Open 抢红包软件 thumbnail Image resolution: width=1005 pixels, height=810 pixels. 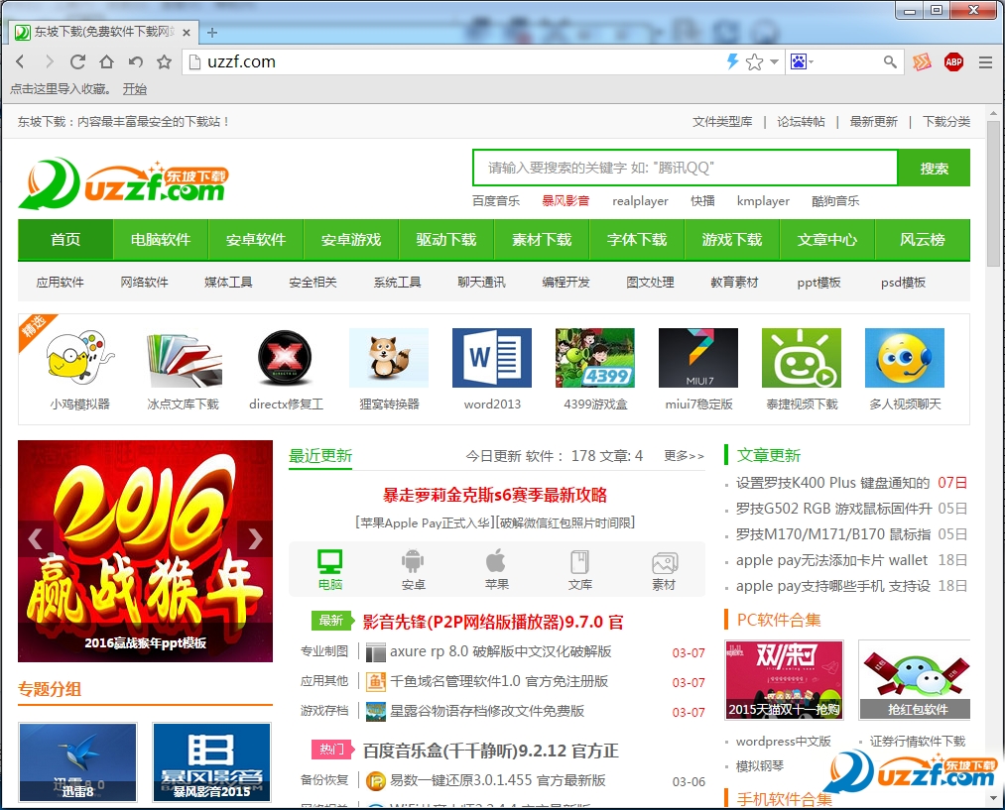(x=915, y=680)
